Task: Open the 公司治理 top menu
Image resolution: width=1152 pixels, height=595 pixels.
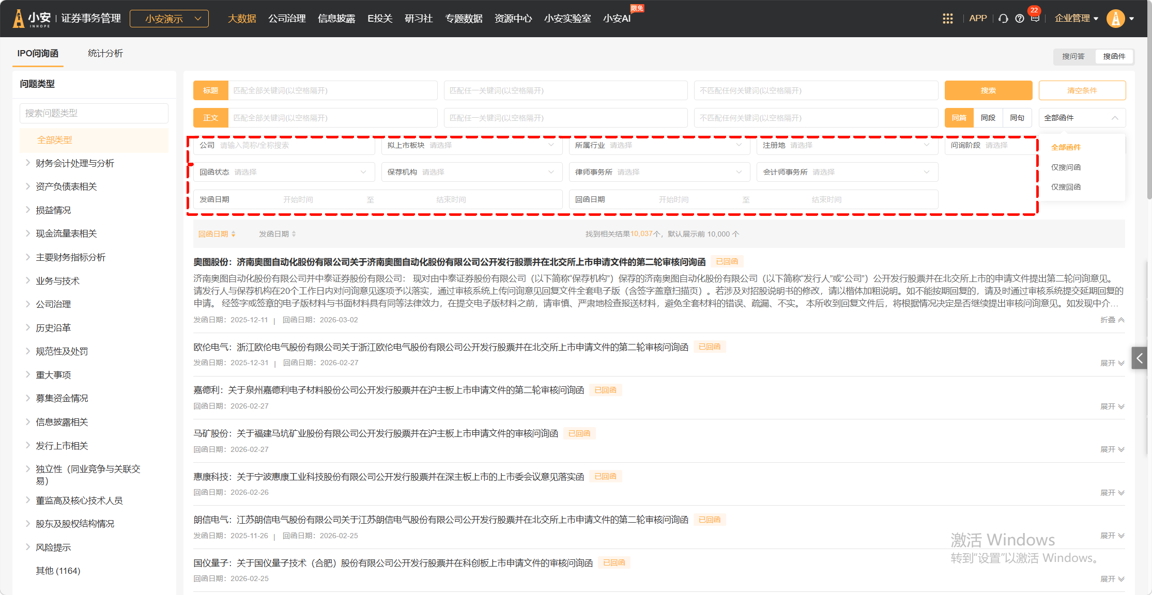Action: [x=287, y=19]
